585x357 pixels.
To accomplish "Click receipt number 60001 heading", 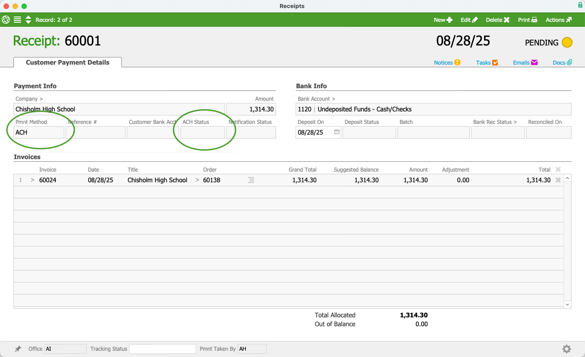I will 83,41.
